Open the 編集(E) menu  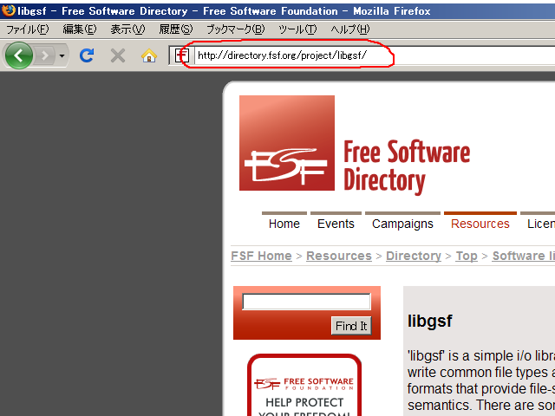[x=79, y=29]
